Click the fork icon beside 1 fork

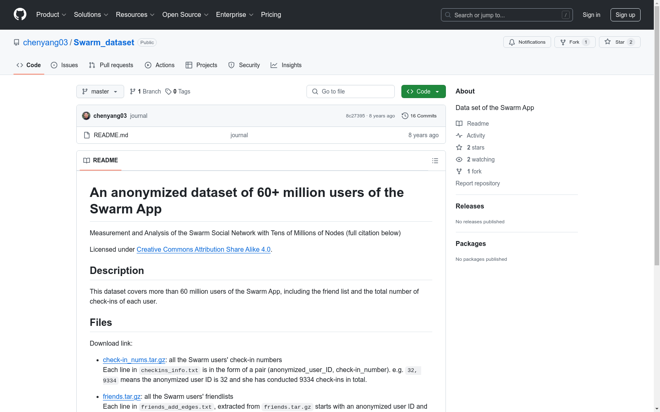coord(459,171)
